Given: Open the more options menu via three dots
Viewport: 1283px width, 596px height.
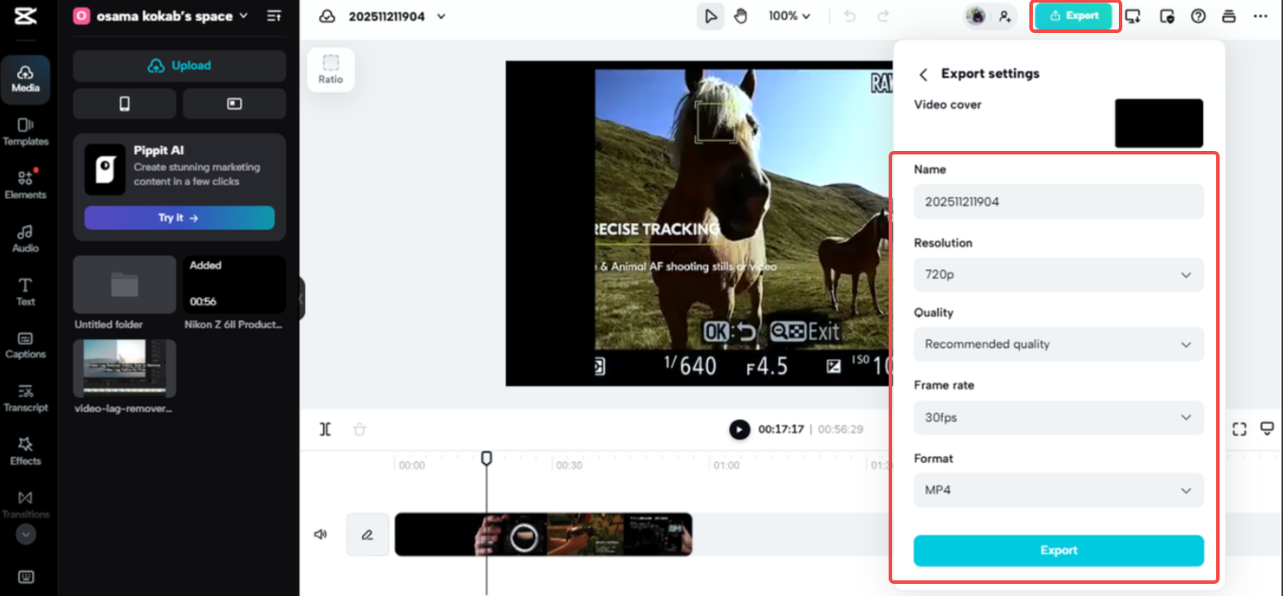Looking at the screenshot, I should 1262,15.
